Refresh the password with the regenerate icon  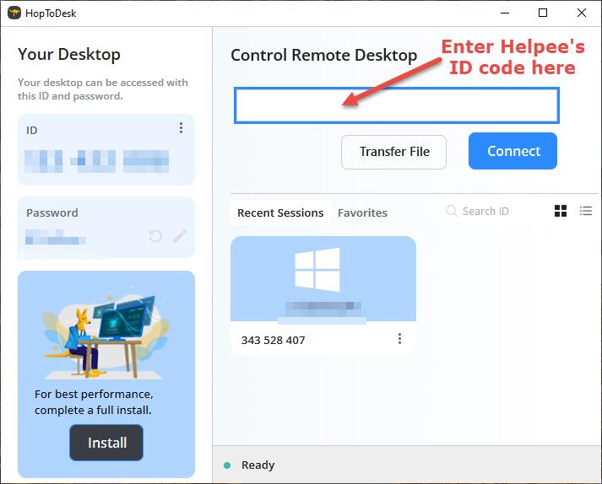click(x=155, y=236)
